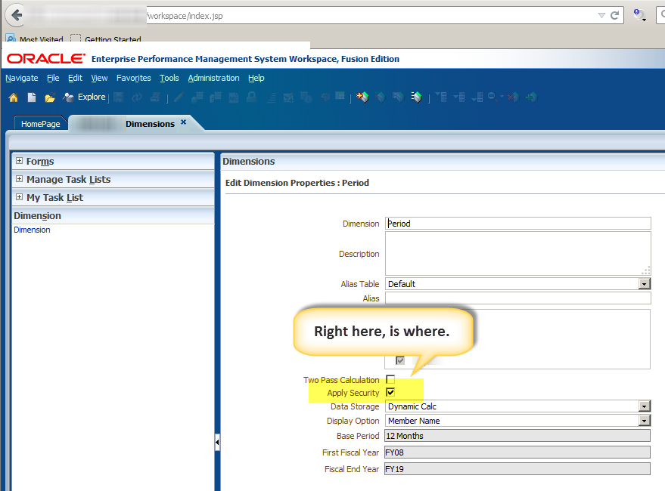
Task: Expand the My Task List section
Action: click(x=19, y=197)
